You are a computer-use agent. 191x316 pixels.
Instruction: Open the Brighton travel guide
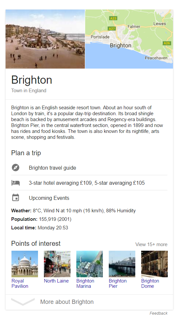tap(52, 168)
